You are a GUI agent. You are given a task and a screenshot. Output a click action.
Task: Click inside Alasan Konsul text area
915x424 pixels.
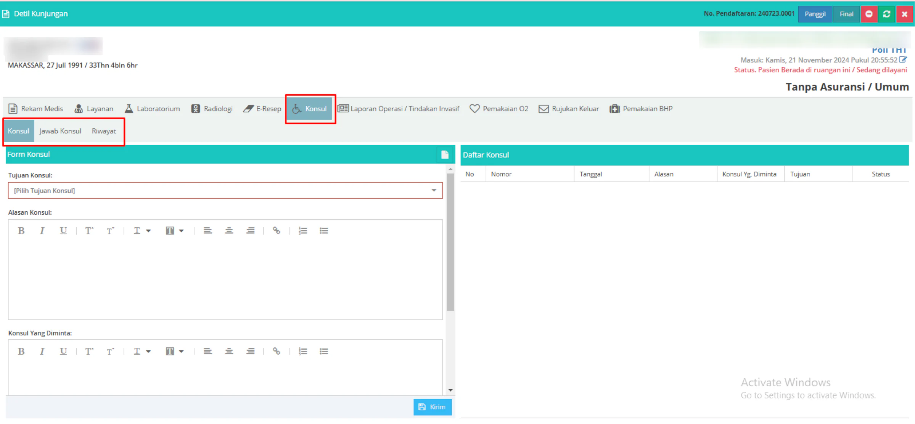tap(225, 280)
